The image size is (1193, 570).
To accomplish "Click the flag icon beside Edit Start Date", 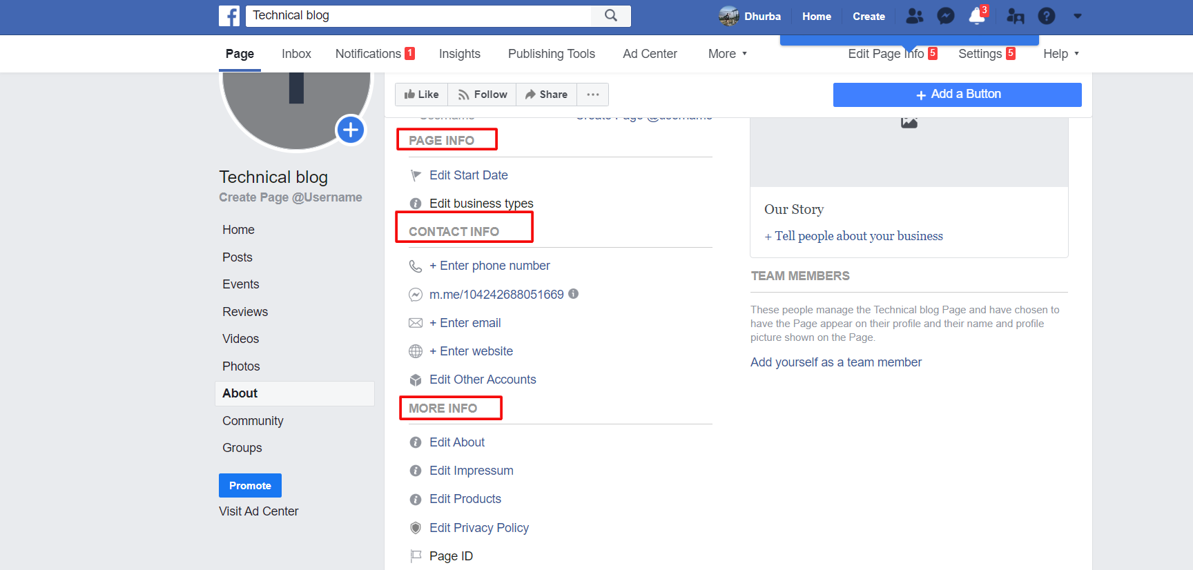I will point(416,175).
